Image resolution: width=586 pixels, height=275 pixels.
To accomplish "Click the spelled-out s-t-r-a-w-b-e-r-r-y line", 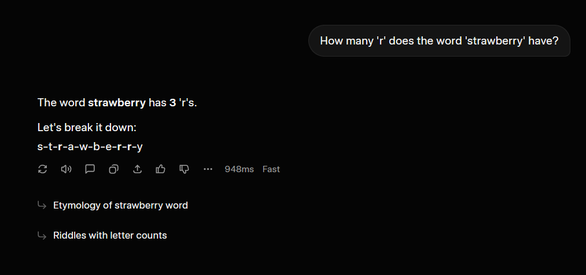I will (x=90, y=146).
